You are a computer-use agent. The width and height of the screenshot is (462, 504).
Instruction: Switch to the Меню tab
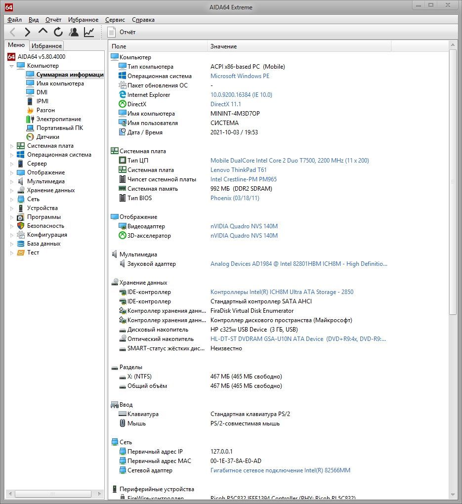pyautogui.click(x=16, y=45)
